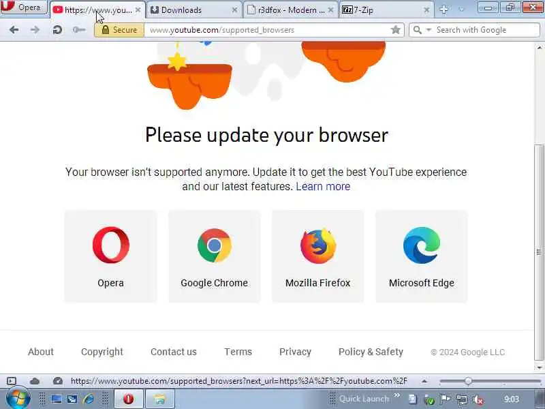Choose the Microsoft Edge browser card
The height and width of the screenshot is (409, 545).
[422, 256]
